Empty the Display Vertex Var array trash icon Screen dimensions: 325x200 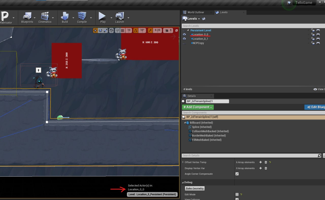(266, 168)
